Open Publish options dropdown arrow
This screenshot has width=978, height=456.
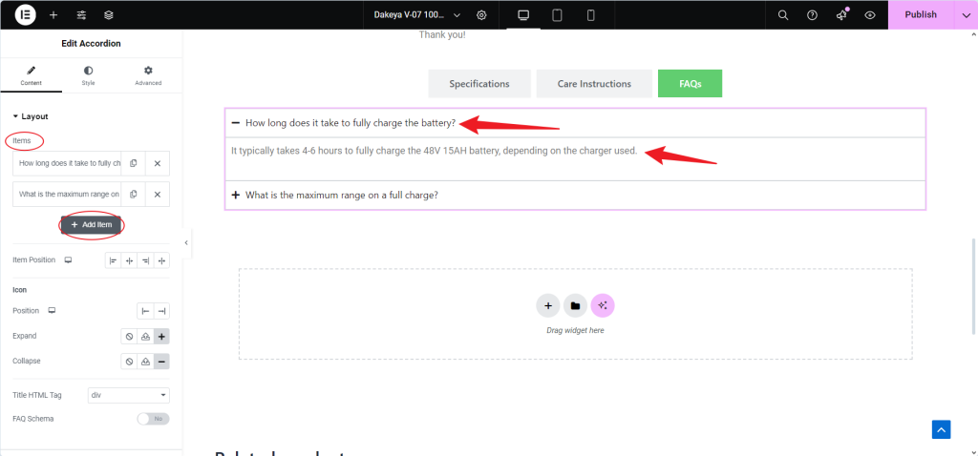[967, 15]
